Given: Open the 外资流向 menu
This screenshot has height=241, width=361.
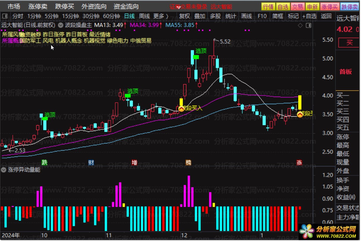Looking at the screenshot, I should tap(94, 7).
